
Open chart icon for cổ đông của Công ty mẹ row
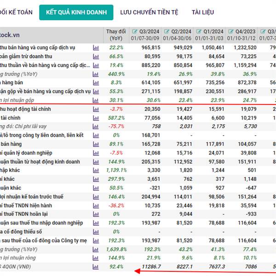pos(96,241)
